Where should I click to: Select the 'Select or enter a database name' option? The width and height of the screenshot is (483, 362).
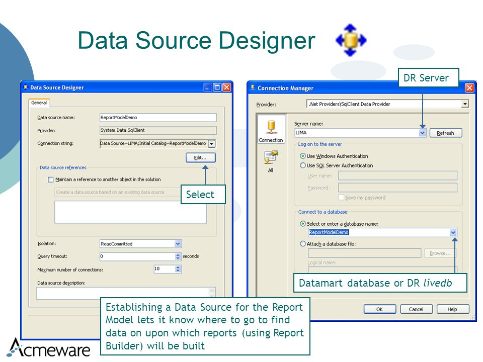303,224
